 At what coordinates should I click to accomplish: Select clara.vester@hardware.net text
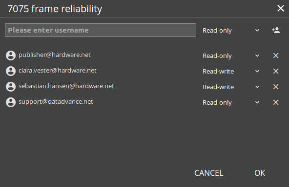click(x=58, y=71)
